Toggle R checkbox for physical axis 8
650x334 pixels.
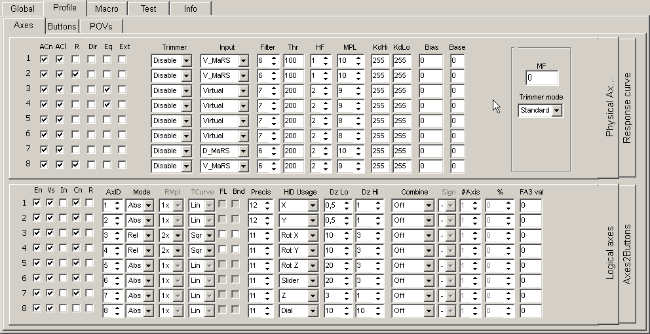[75, 164]
